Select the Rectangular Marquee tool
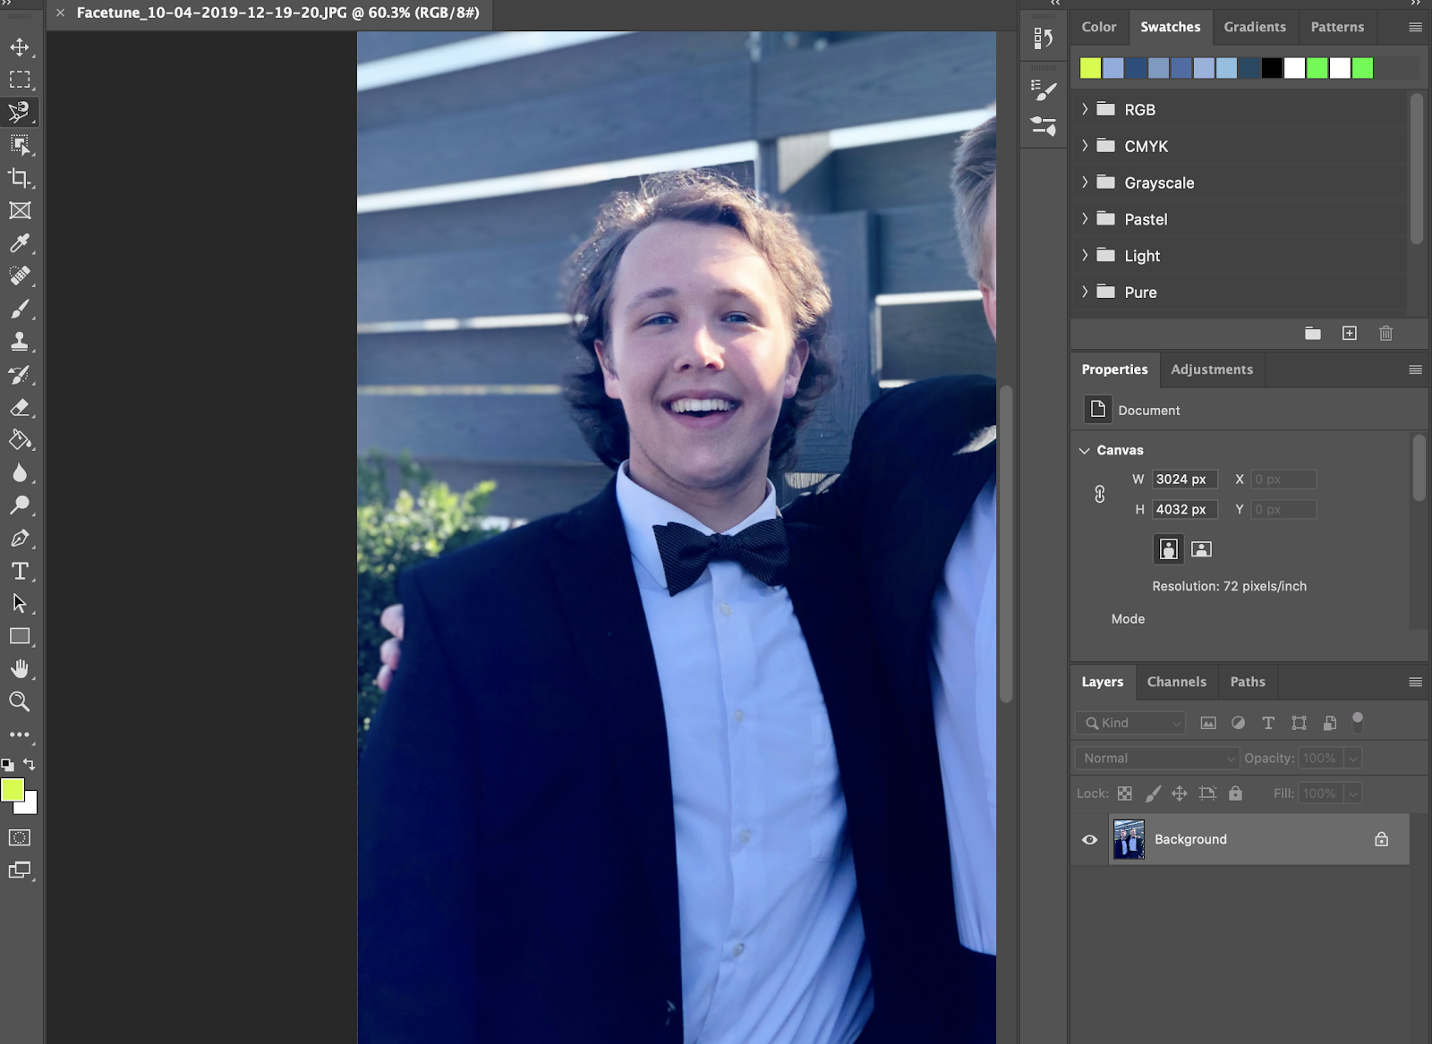 20,80
